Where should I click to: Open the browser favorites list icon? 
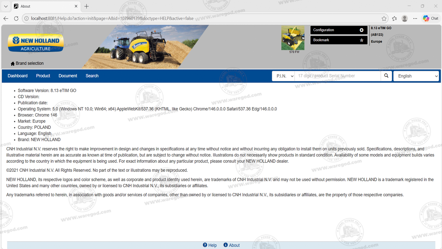click(x=394, y=19)
